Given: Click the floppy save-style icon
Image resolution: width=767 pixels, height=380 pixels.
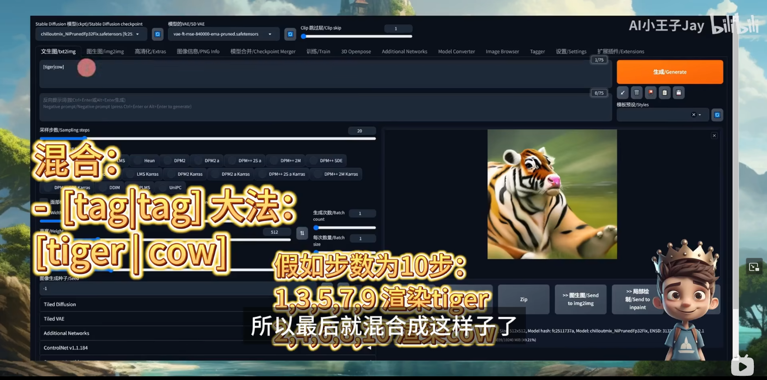Looking at the screenshot, I should point(679,93).
